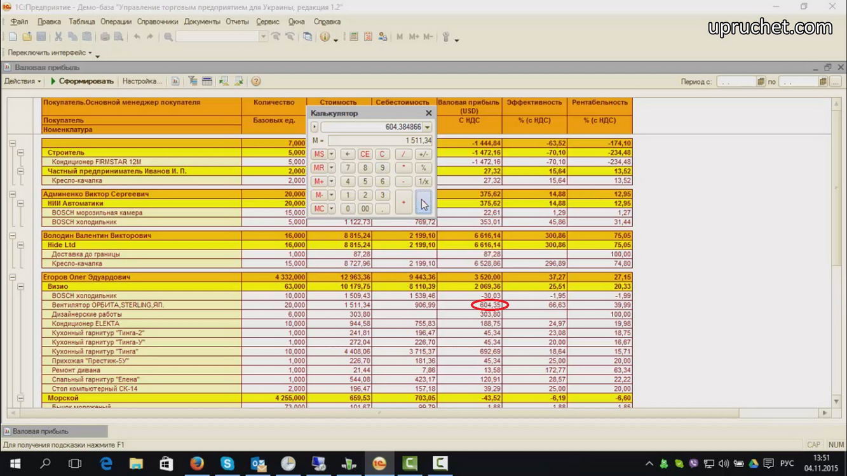Click the round question mark help icon
The width and height of the screenshot is (847, 476).
tap(256, 81)
